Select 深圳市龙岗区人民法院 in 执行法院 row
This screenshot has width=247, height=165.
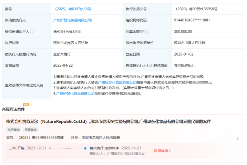click(x=71, y=43)
